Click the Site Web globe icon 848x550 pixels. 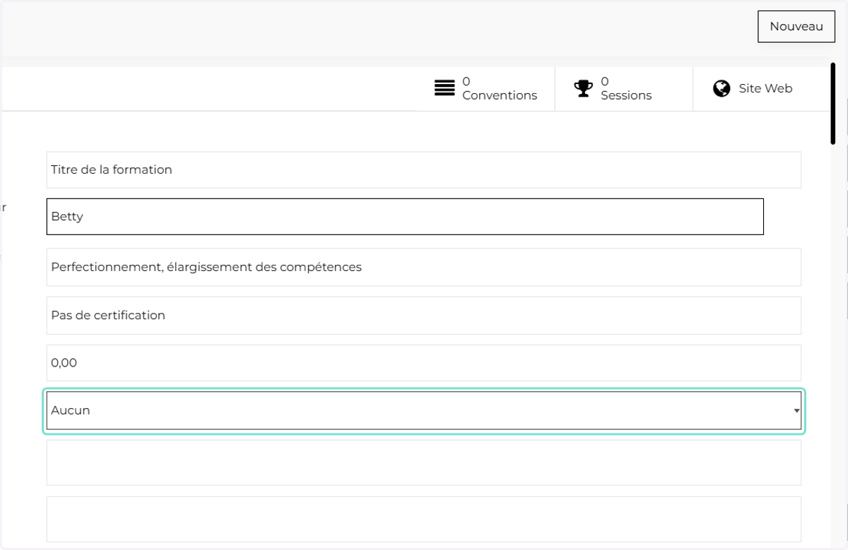(x=722, y=88)
